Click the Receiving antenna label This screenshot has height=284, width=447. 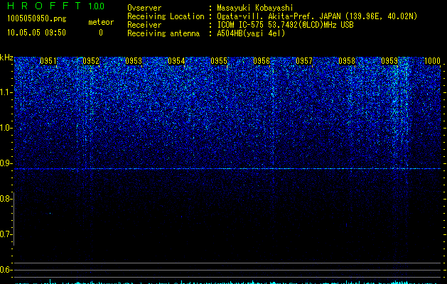coord(163,33)
